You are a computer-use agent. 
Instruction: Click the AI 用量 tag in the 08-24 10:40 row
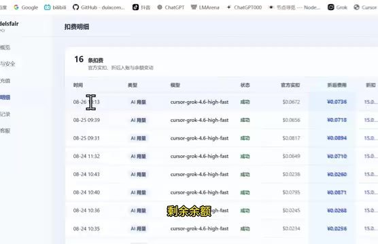click(x=139, y=192)
